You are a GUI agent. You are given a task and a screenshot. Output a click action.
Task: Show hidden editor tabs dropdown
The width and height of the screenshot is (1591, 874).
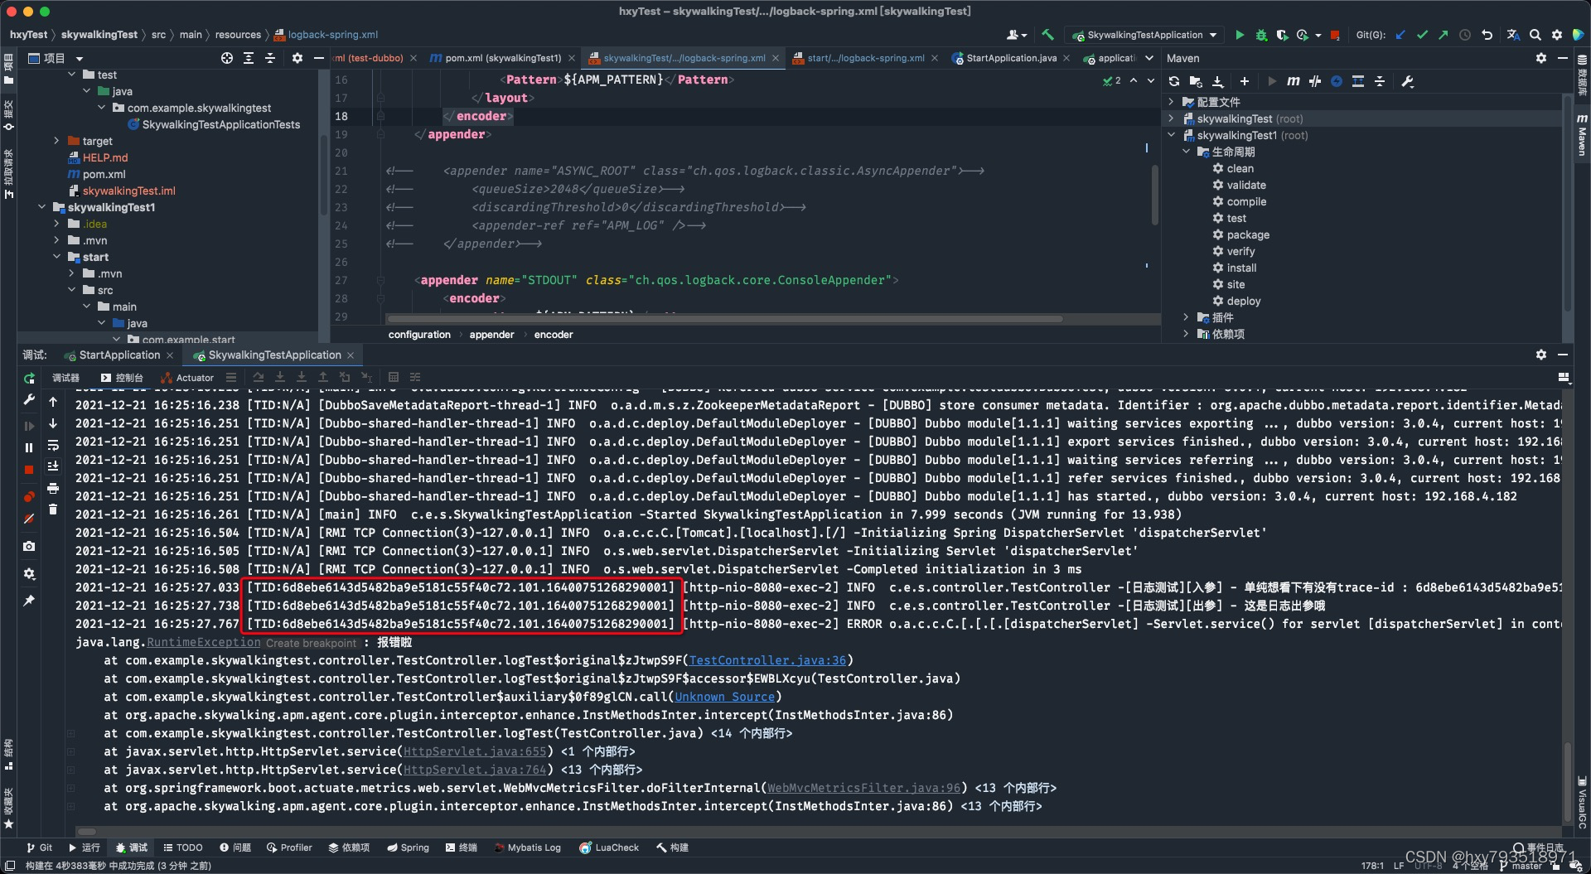(x=1149, y=58)
